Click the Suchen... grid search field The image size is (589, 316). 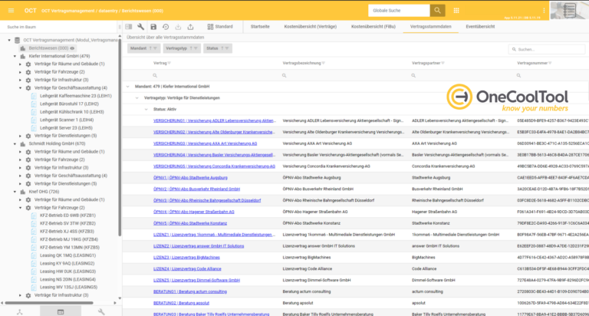547,49
